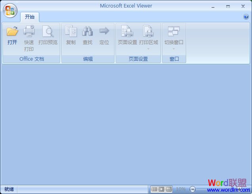Click the 10% zoom level text
252x194 pixels.
(x=181, y=189)
